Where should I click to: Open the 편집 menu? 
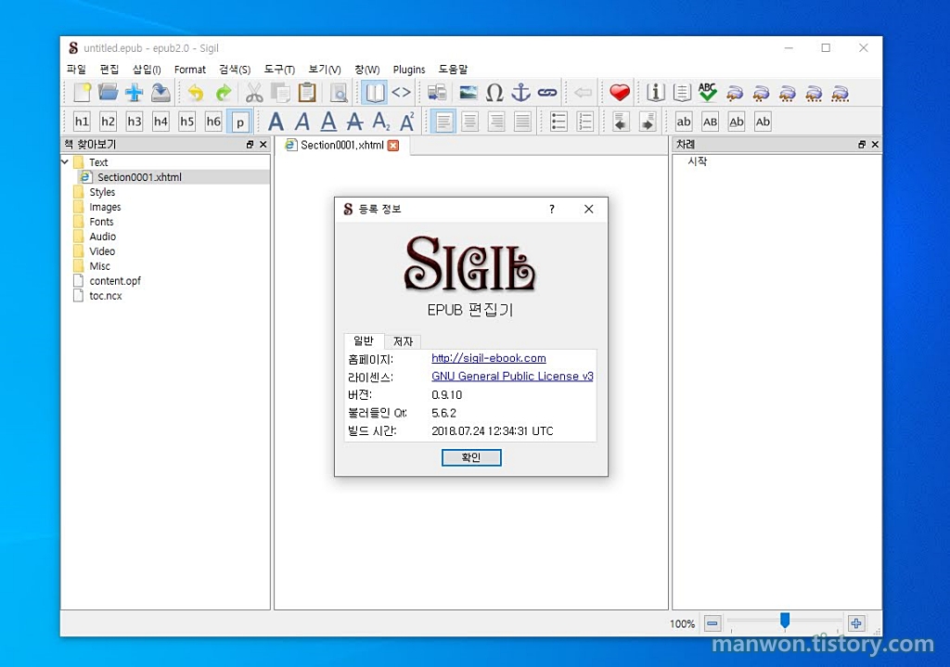[x=109, y=70]
